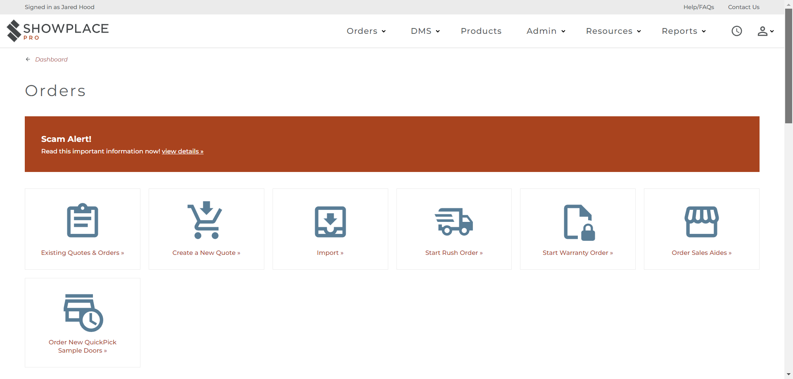This screenshot has height=379, width=793.
Task: Click the clipboard icon for Existing Quotes
Action: point(83,220)
